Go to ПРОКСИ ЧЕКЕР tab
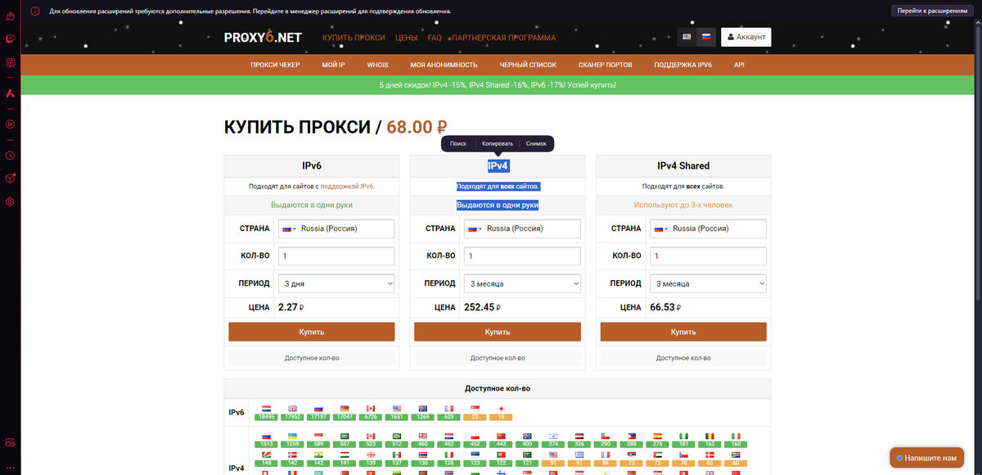 tap(275, 65)
